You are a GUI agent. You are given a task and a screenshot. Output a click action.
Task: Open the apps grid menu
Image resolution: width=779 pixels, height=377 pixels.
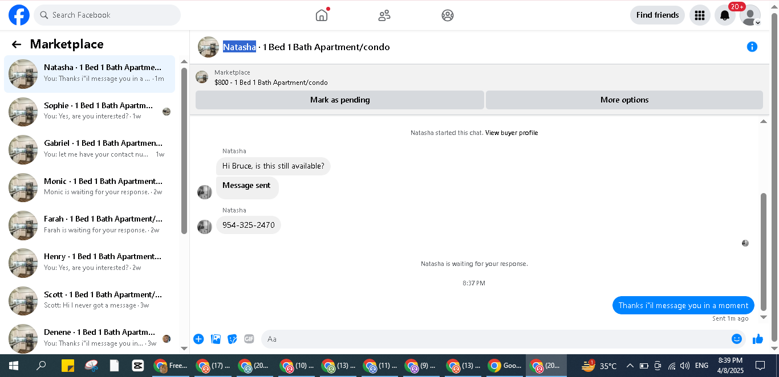click(700, 15)
